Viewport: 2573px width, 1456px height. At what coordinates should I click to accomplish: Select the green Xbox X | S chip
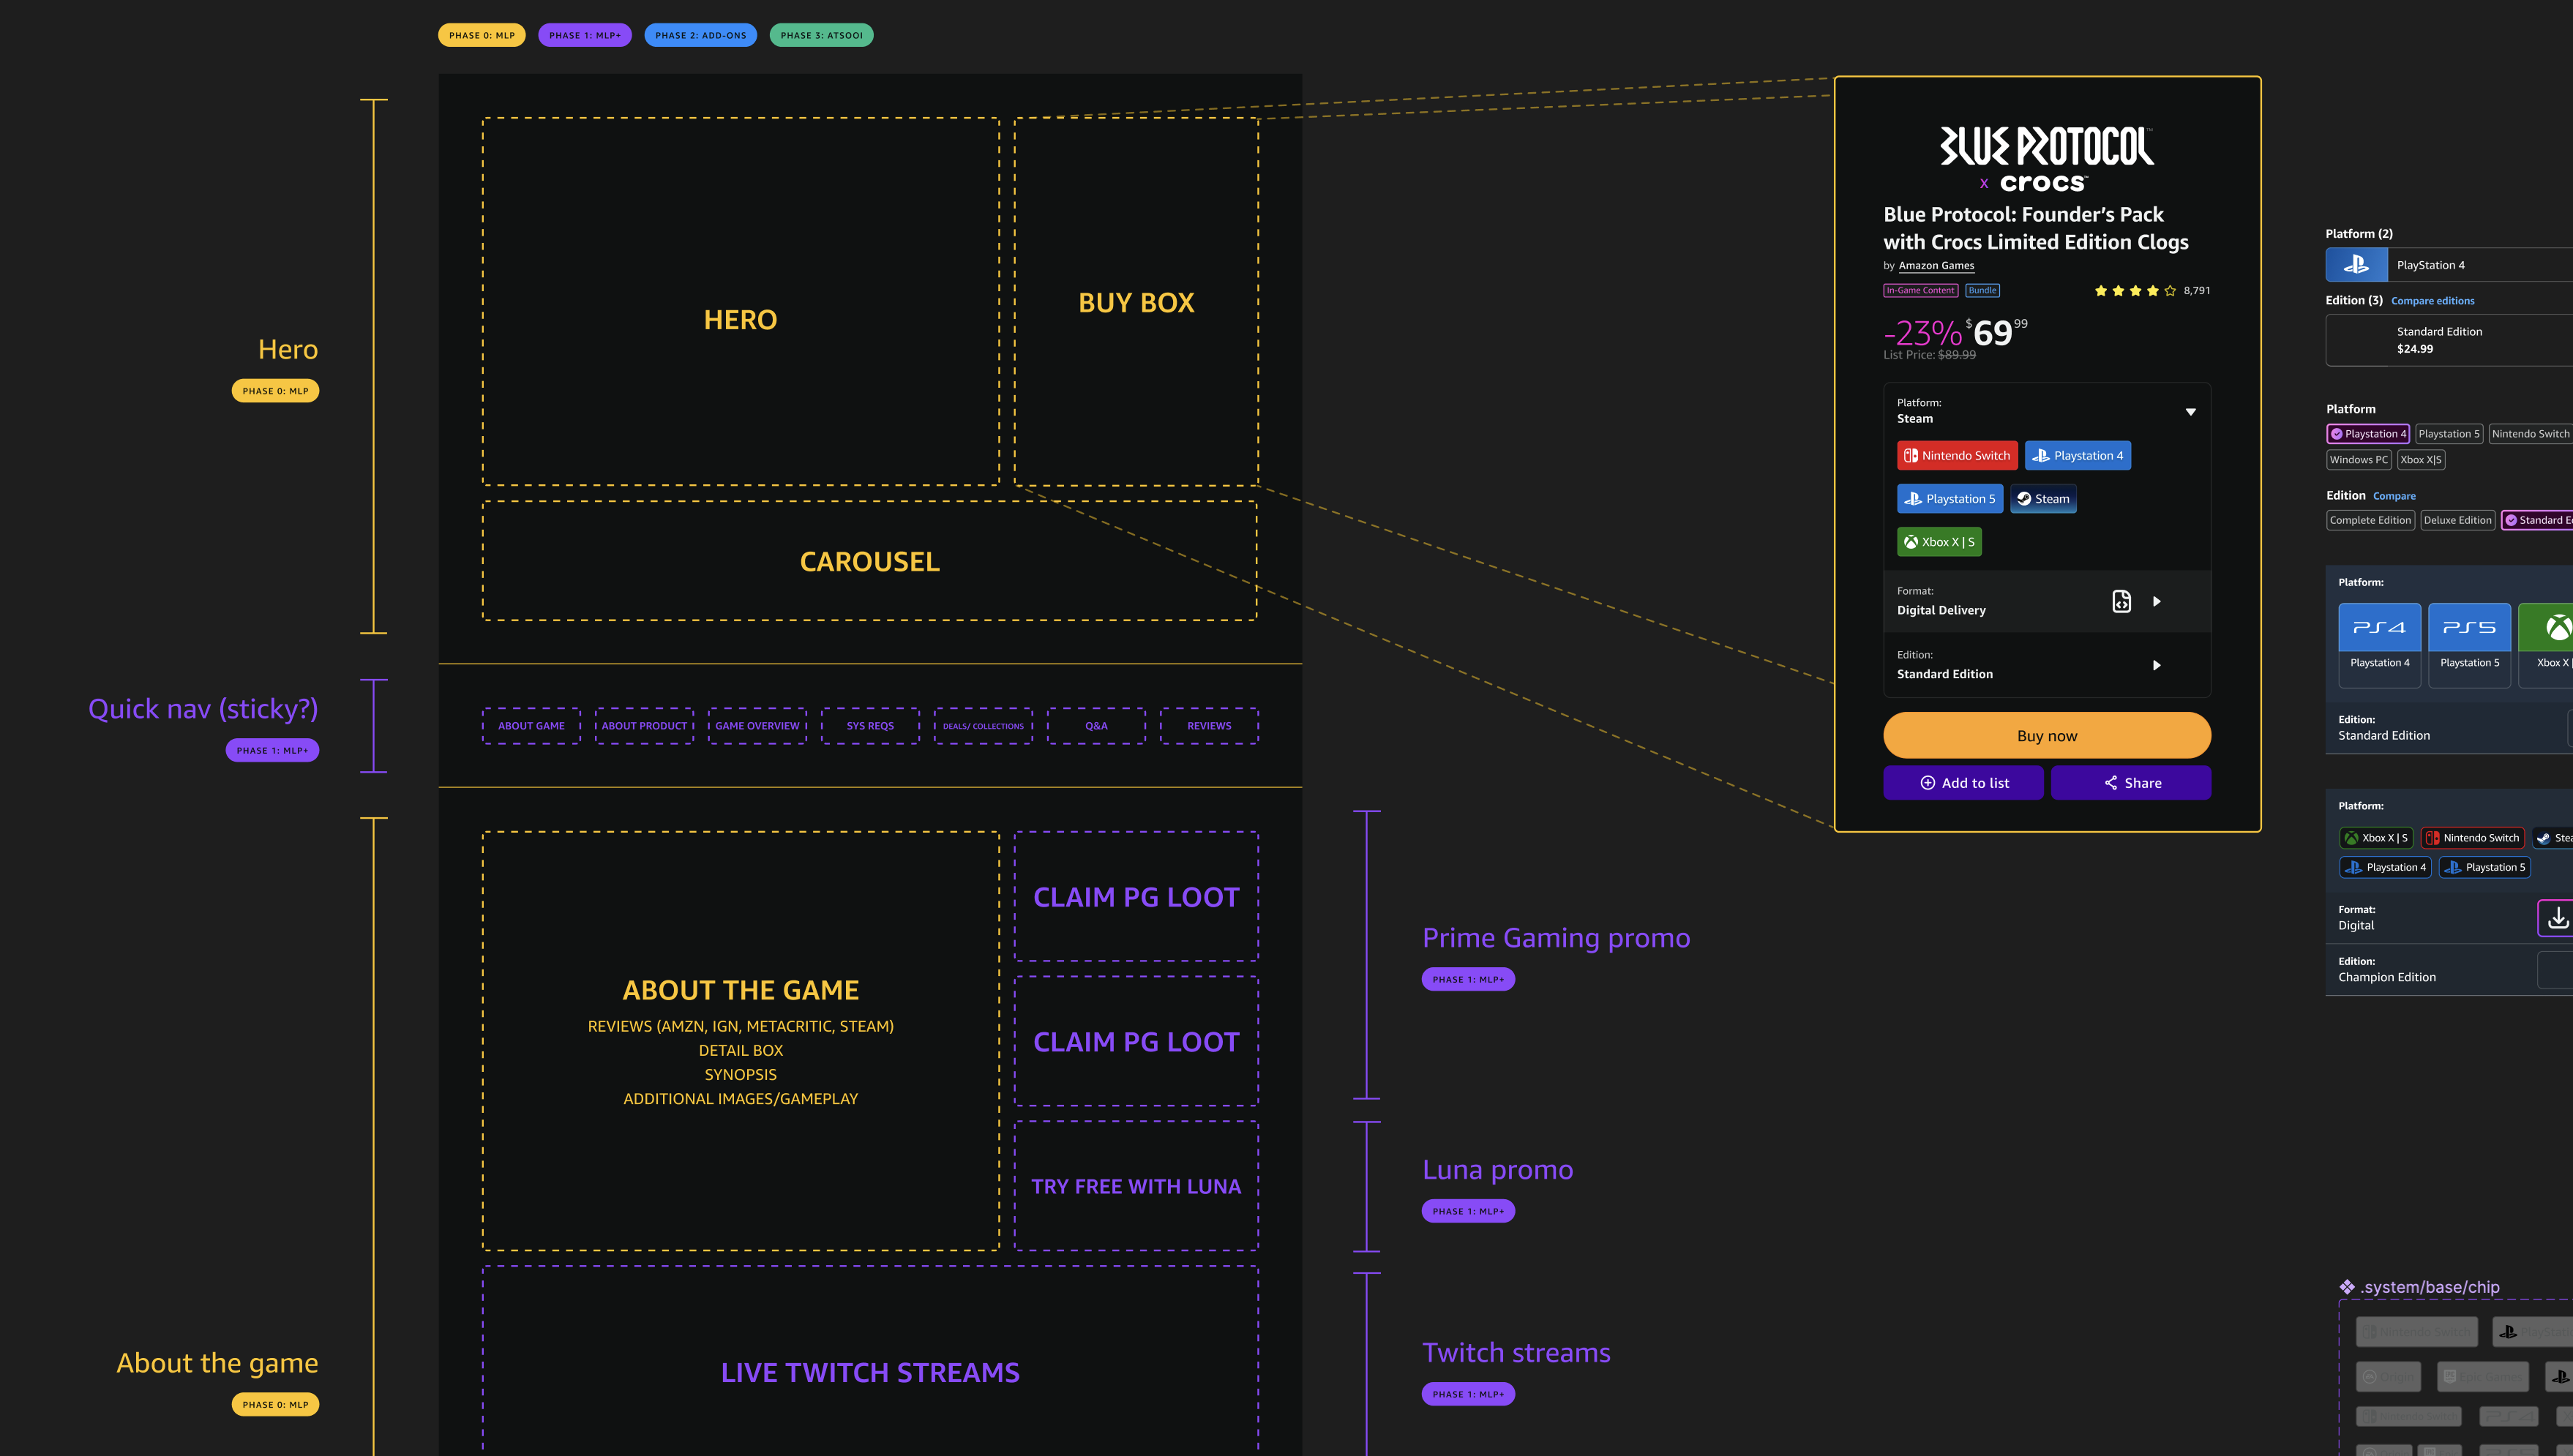1939,542
